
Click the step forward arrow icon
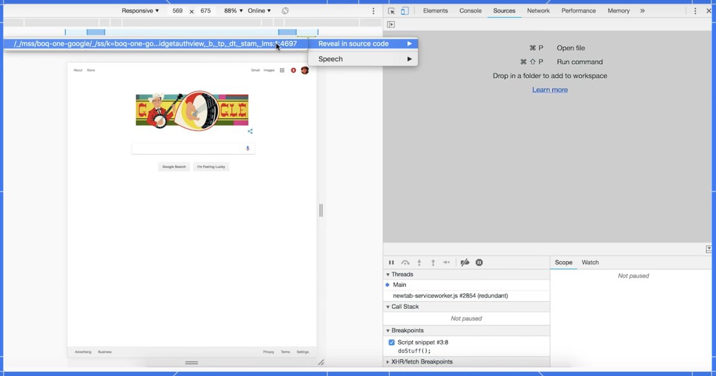click(x=446, y=262)
